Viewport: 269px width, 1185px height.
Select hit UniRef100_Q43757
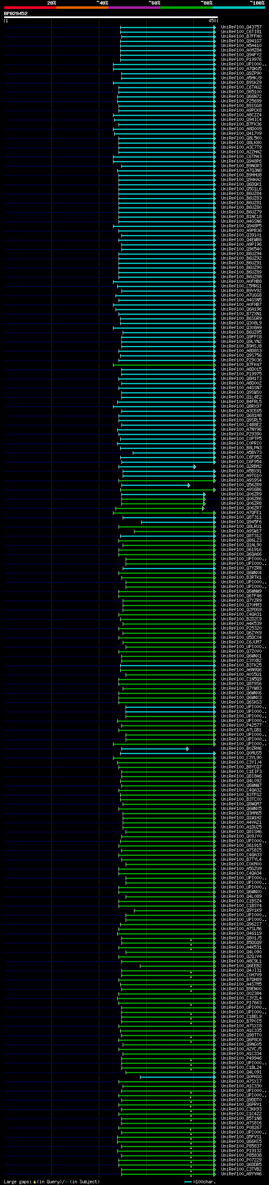point(241,27)
